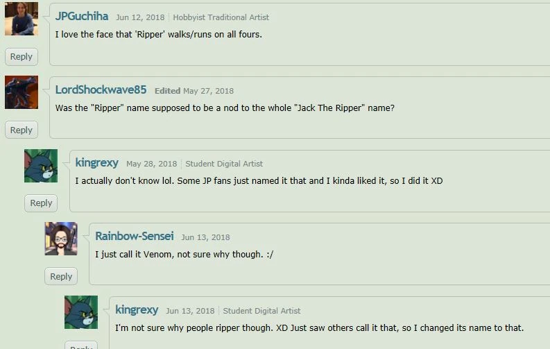Open Rainbow-Sensei's profile link
The image size is (550, 349).
coord(135,236)
